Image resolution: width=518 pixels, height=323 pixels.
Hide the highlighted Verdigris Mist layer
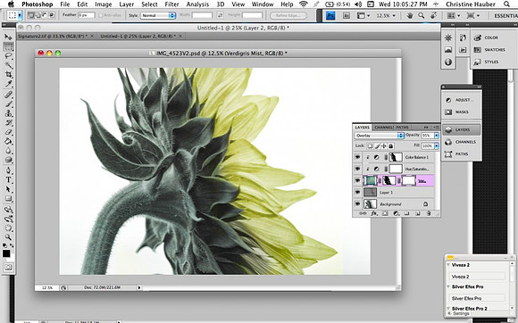coord(357,180)
